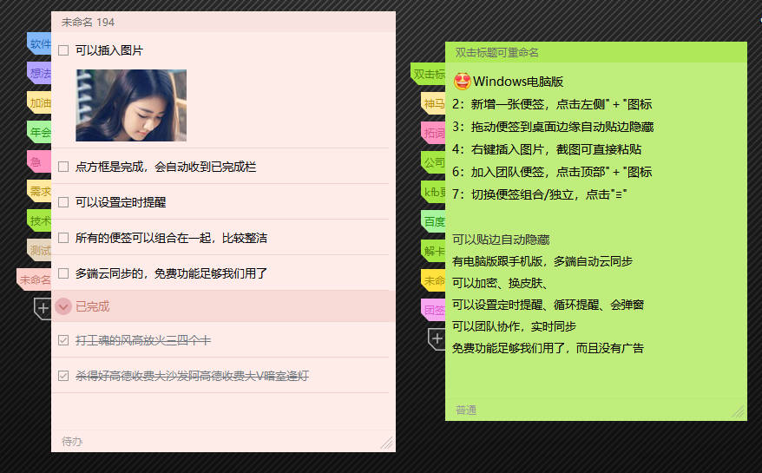Click the gray text 可以贴边自动隐藏
Screen dimensions: 762x473
click(501, 240)
